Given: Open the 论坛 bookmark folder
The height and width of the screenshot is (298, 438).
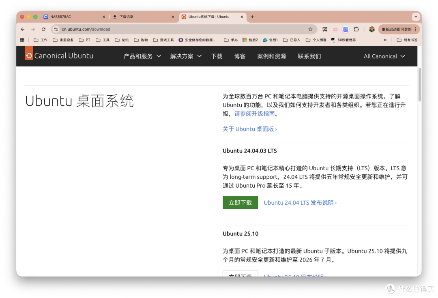Looking at the screenshot, I should click(x=122, y=40).
